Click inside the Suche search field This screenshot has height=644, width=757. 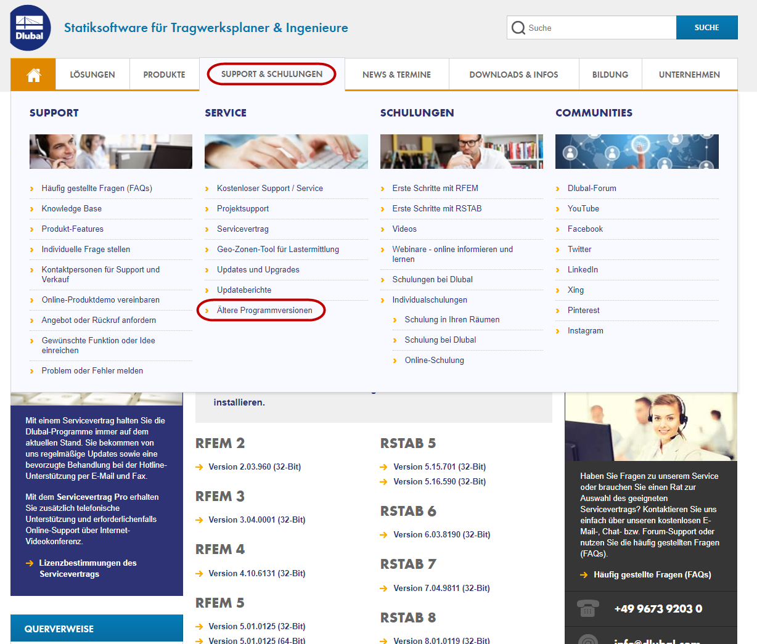(592, 27)
